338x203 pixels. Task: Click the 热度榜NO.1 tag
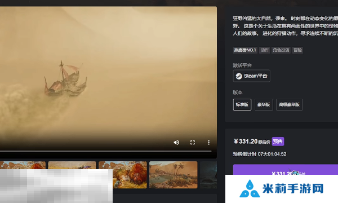245,50
